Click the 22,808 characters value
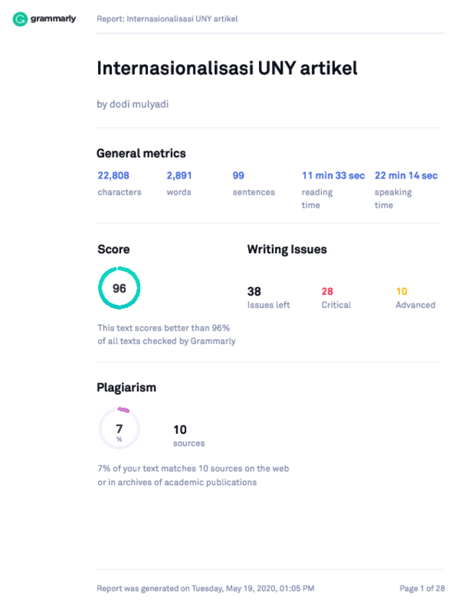 113,176
